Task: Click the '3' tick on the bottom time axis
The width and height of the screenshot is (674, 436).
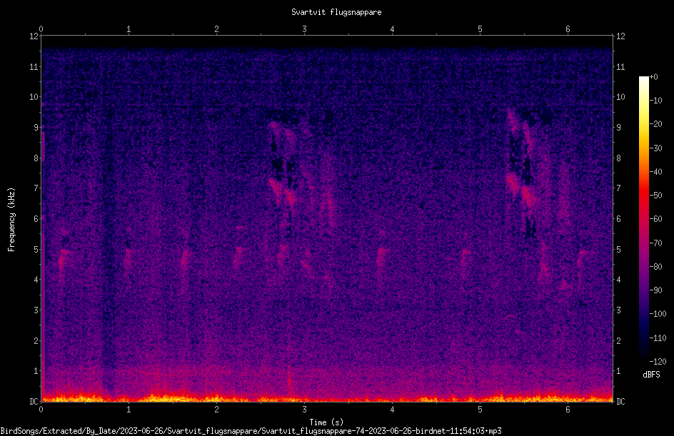Action: point(304,410)
